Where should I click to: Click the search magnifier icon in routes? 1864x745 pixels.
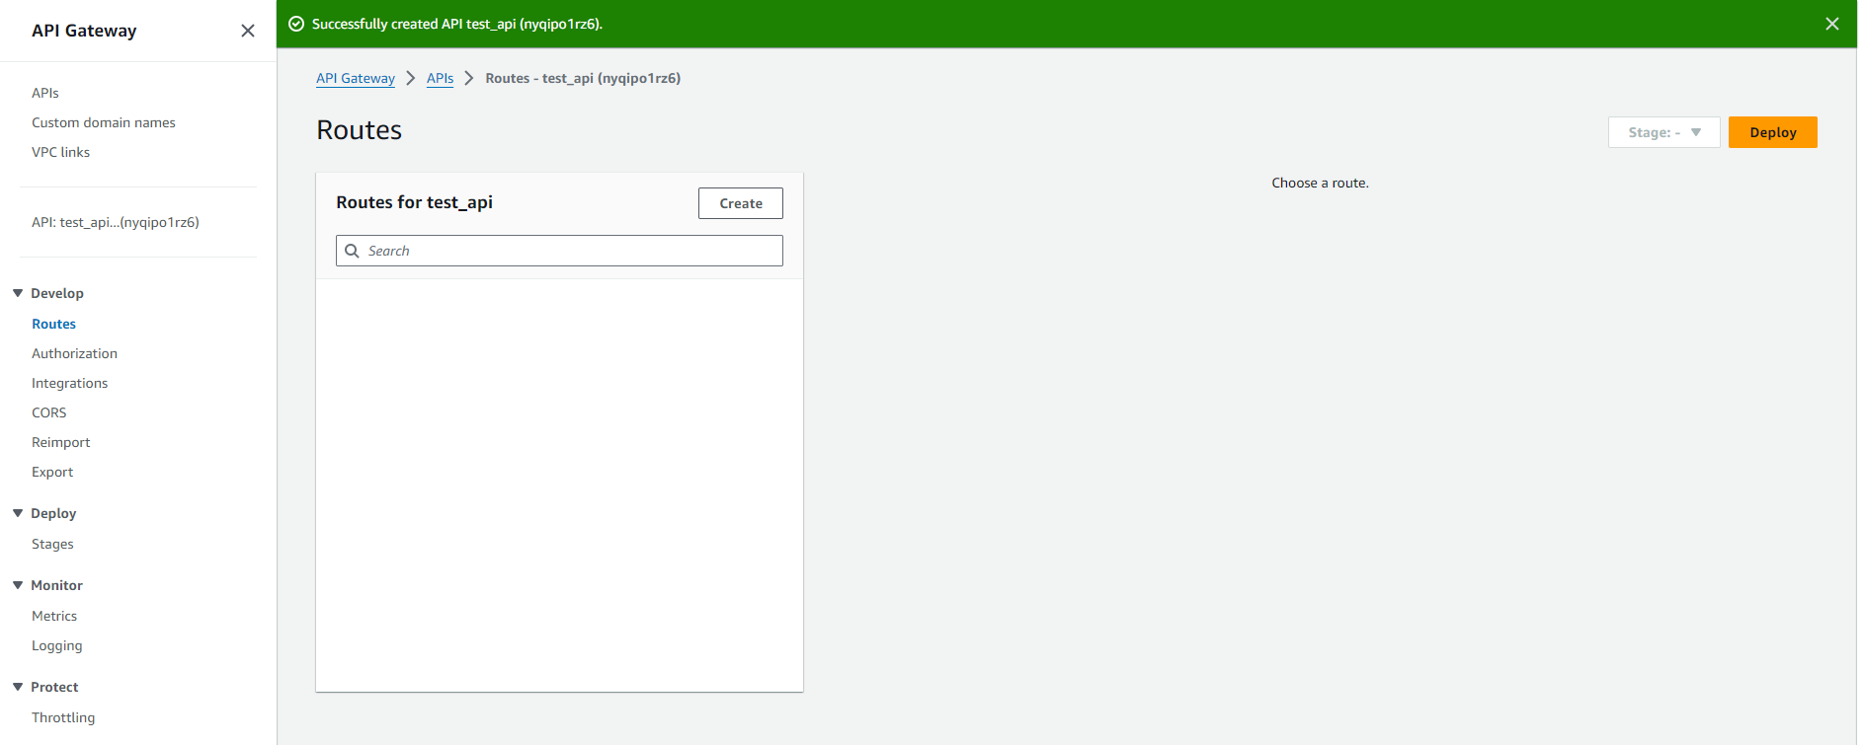[x=352, y=251]
